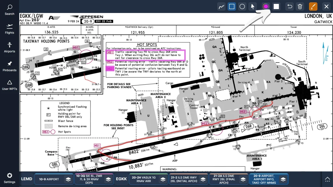The width and height of the screenshot is (333, 187).
Task: Click the 121.805 Ground frequency
Action: click(x=216, y=32)
